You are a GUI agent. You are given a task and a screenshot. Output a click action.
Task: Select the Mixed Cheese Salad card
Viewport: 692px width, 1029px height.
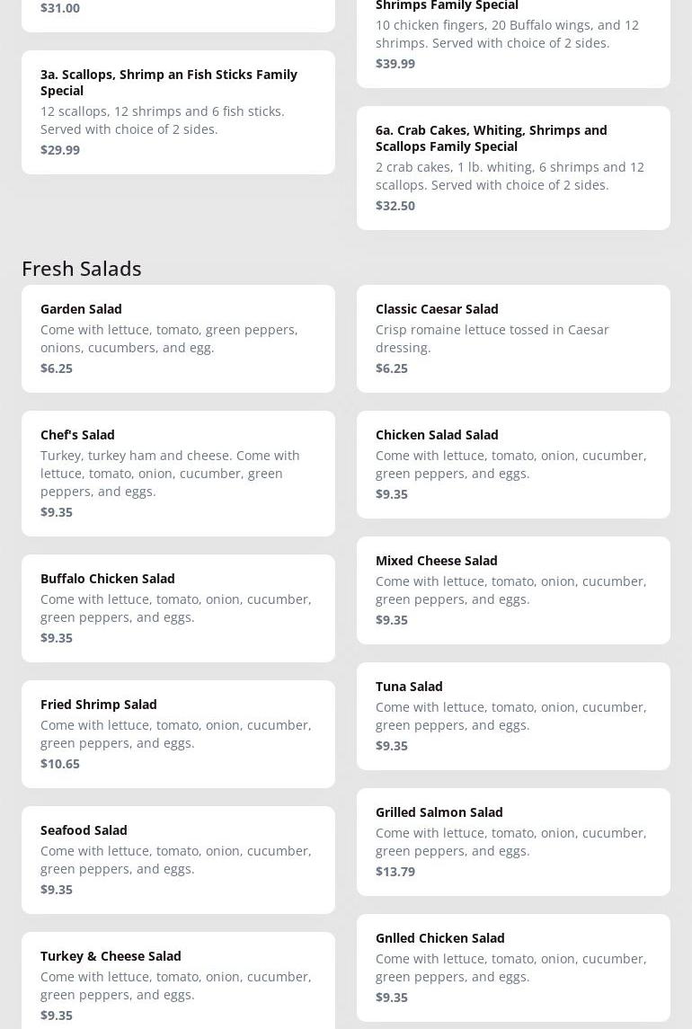click(x=513, y=590)
